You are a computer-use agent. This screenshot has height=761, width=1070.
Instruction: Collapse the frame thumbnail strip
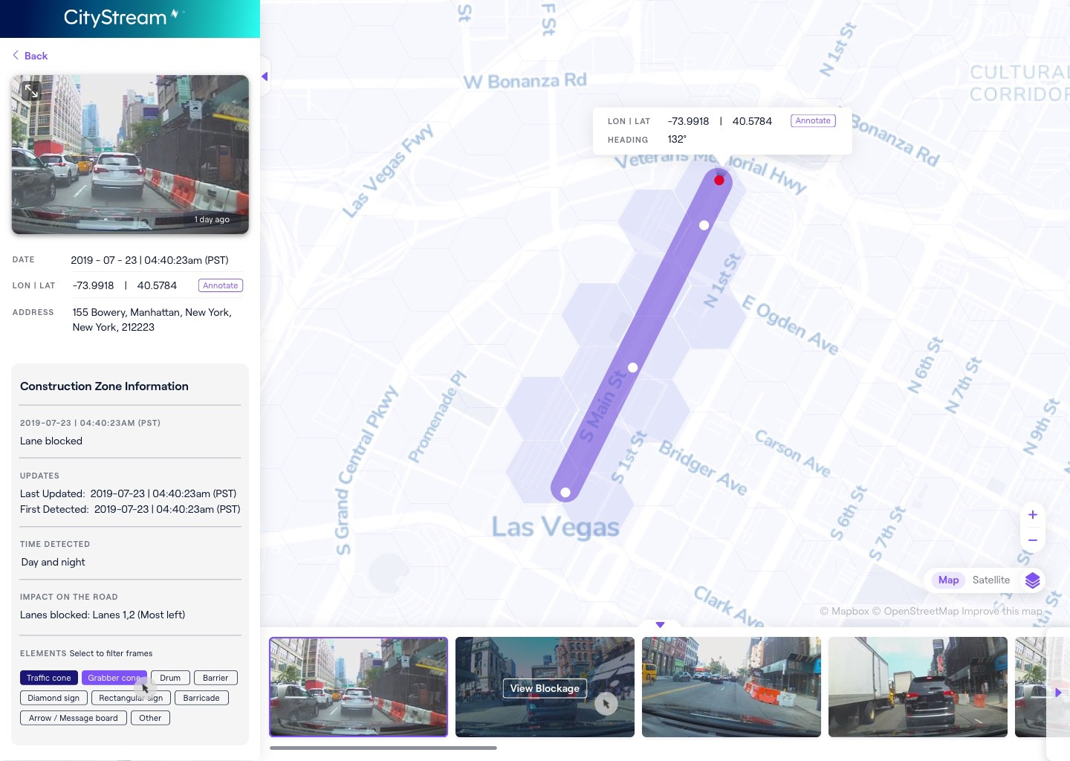tap(660, 625)
